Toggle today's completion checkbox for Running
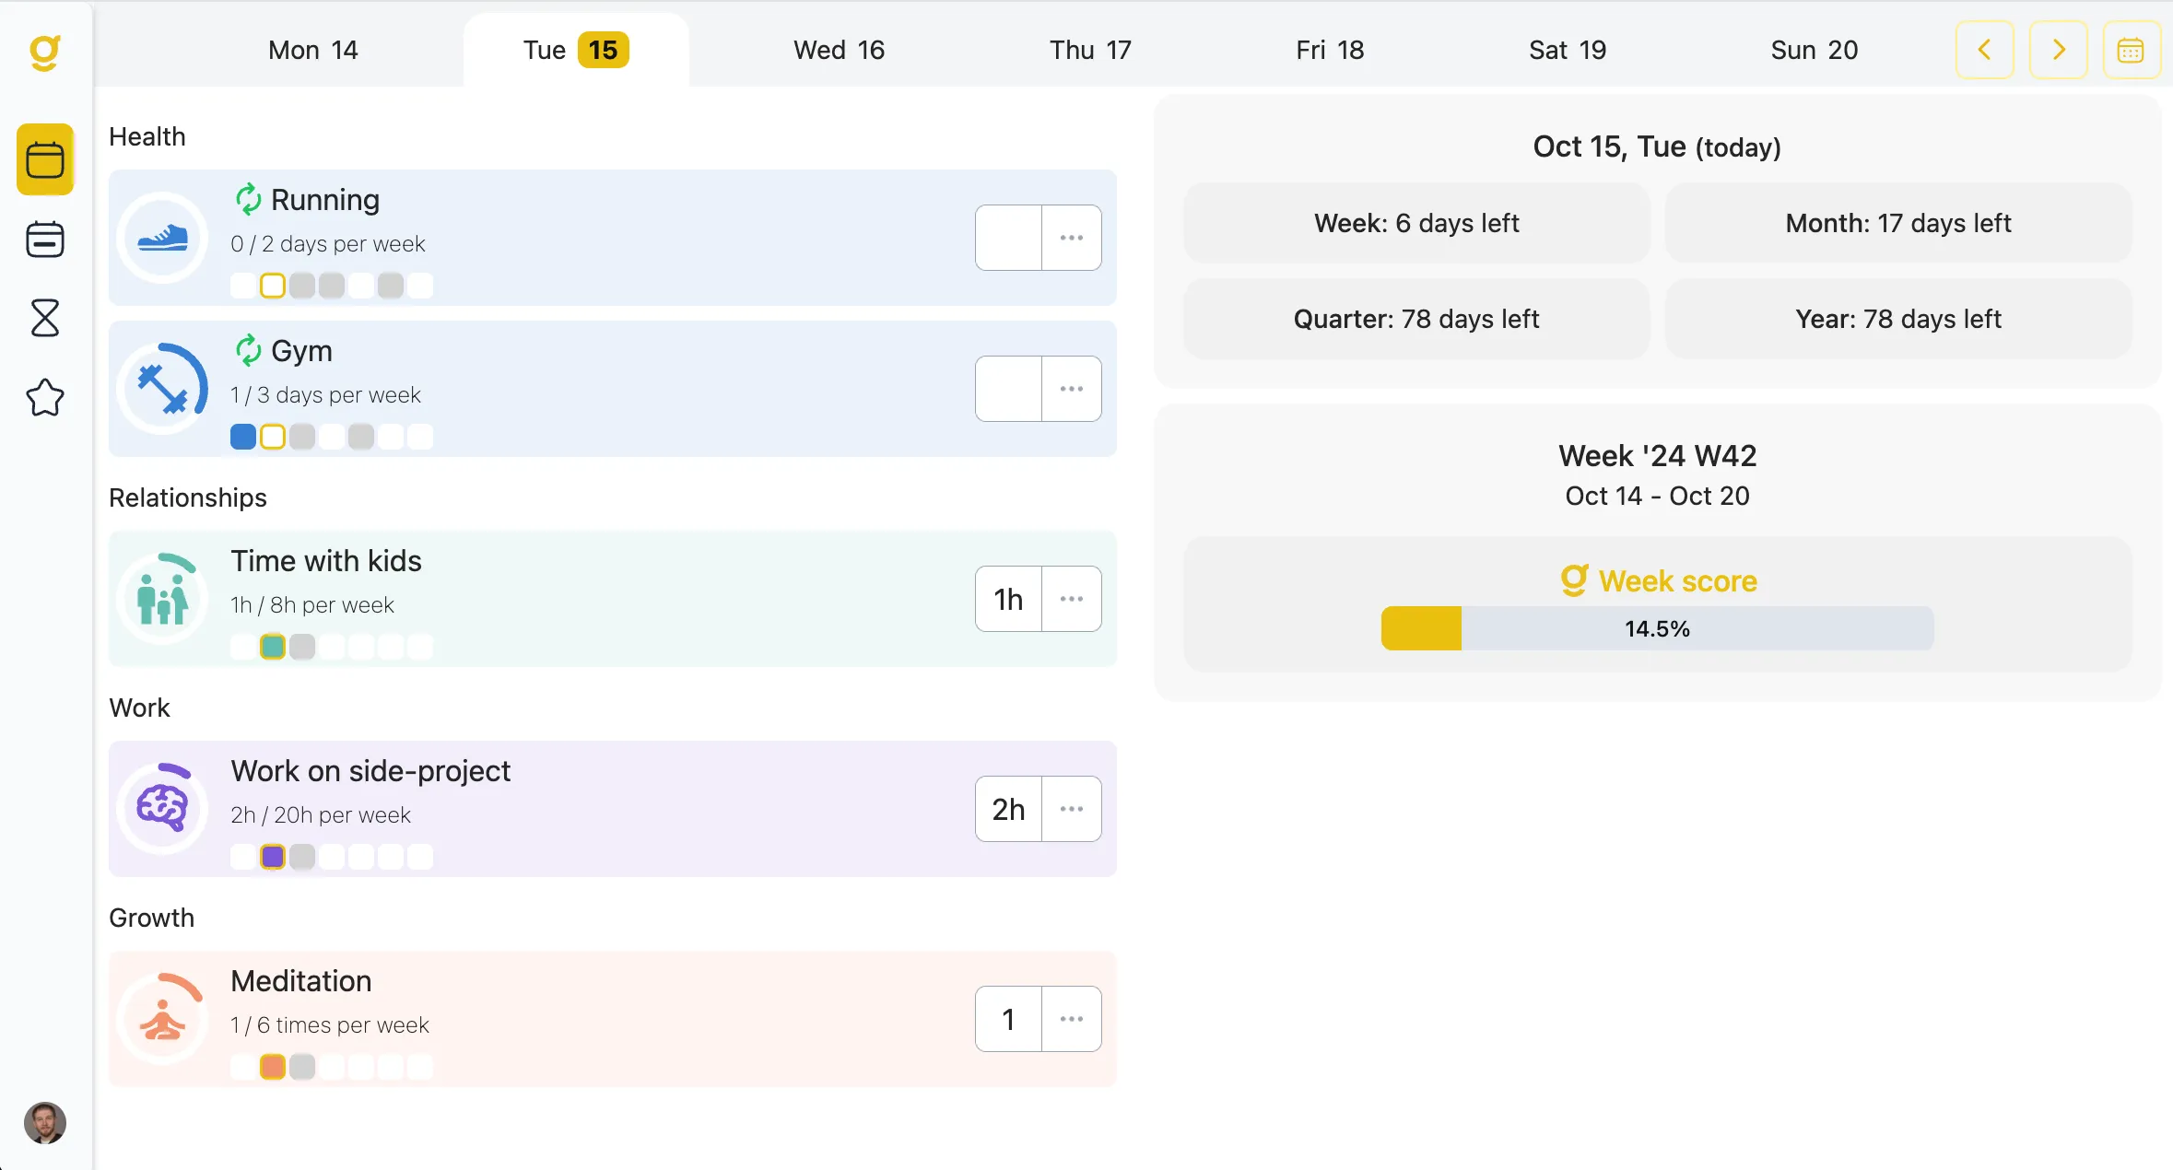This screenshot has width=2173, height=1170. point(272,286)
